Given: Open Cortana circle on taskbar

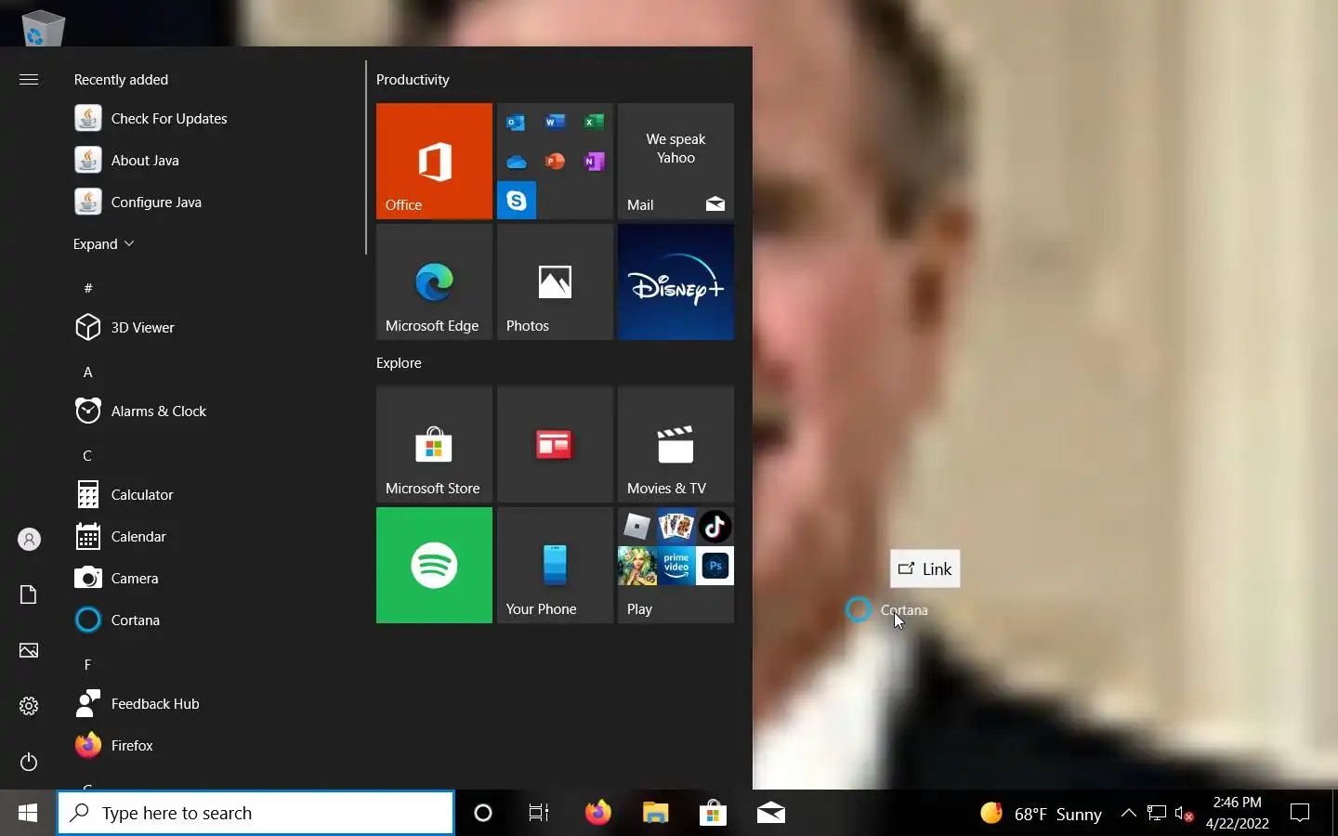Looking at the screenshot, I should tap(483, 813).
